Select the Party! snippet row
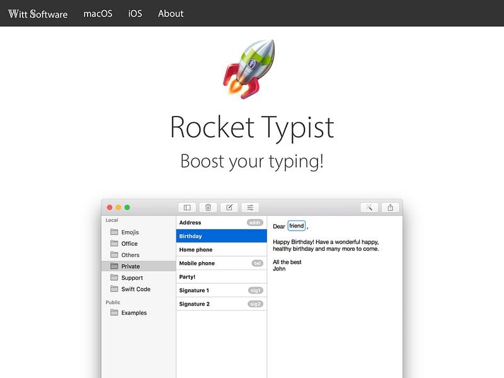The width and height of the screenshot is (504, 378). click(222, 277)
